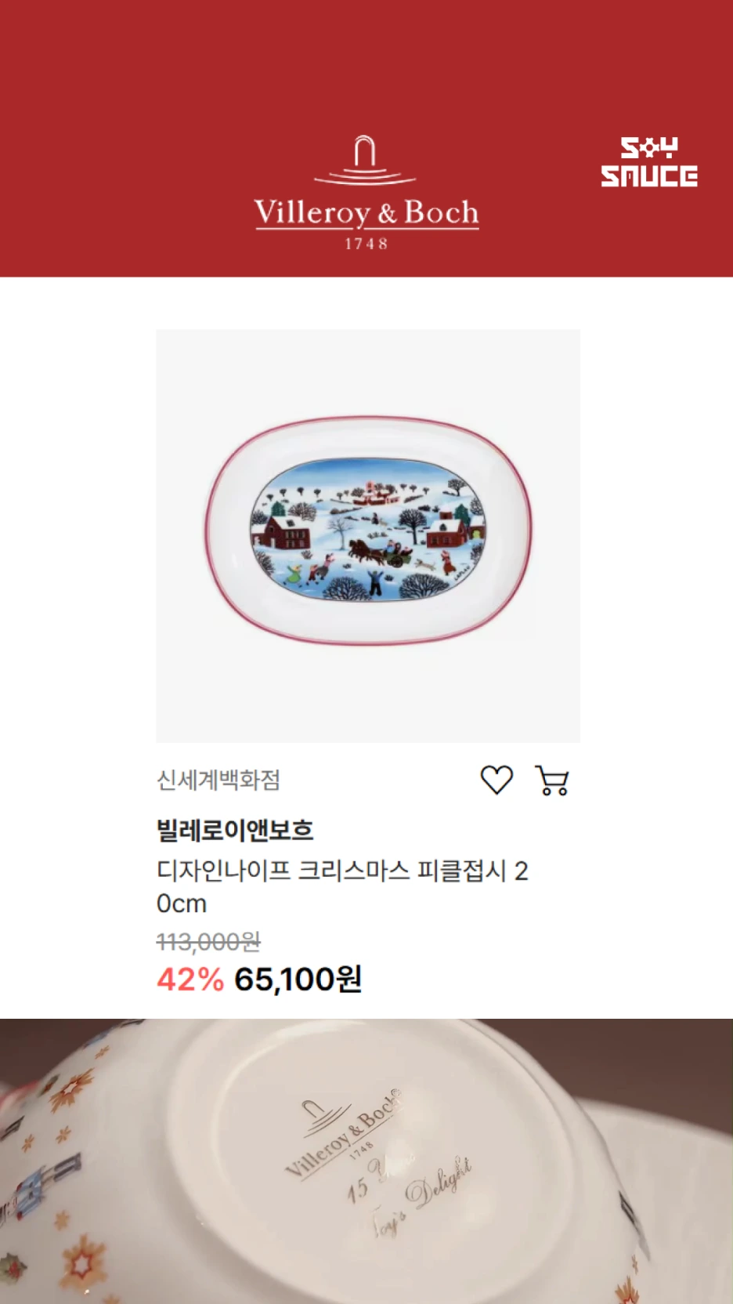Click the arch emblem above Villeroy & Boch
This screenshot has width=733, height=1304.
pyautogui.click(x=365, y=160)
